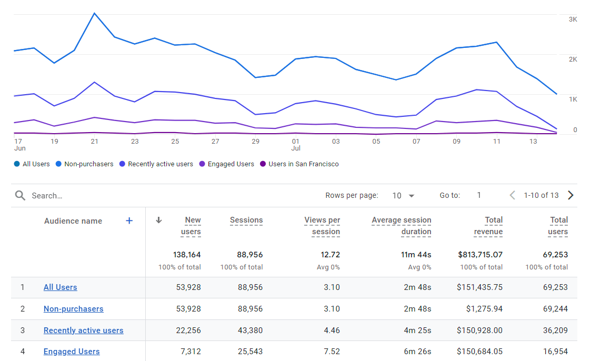Open the Rows per page dropdown
Screen dimensions: 591x361
pos(402,195)
